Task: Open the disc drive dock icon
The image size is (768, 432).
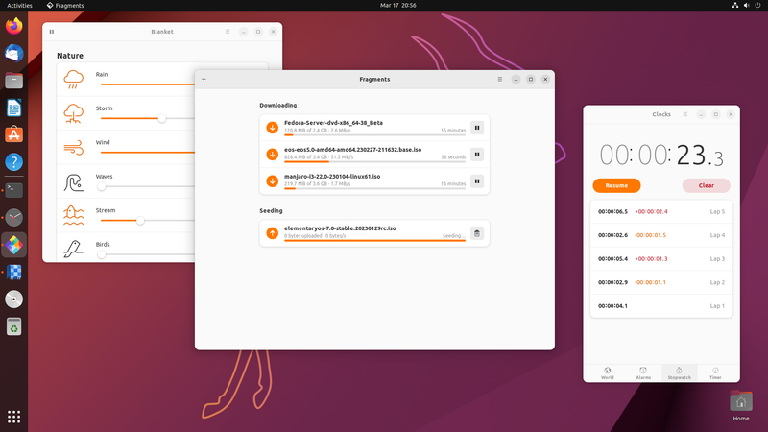Action: [x=13, y=300]
